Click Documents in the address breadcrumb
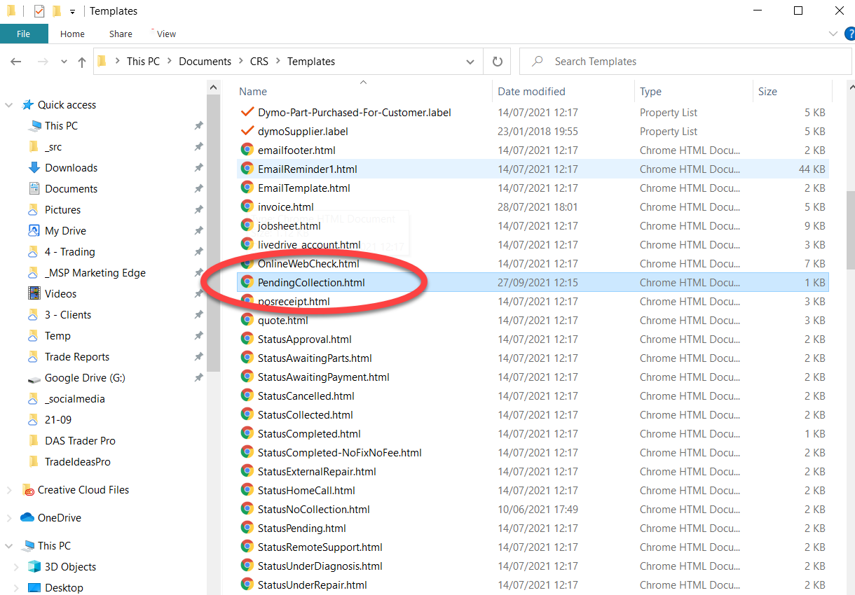Screen dimensions: 855x595 click(205, 62)
